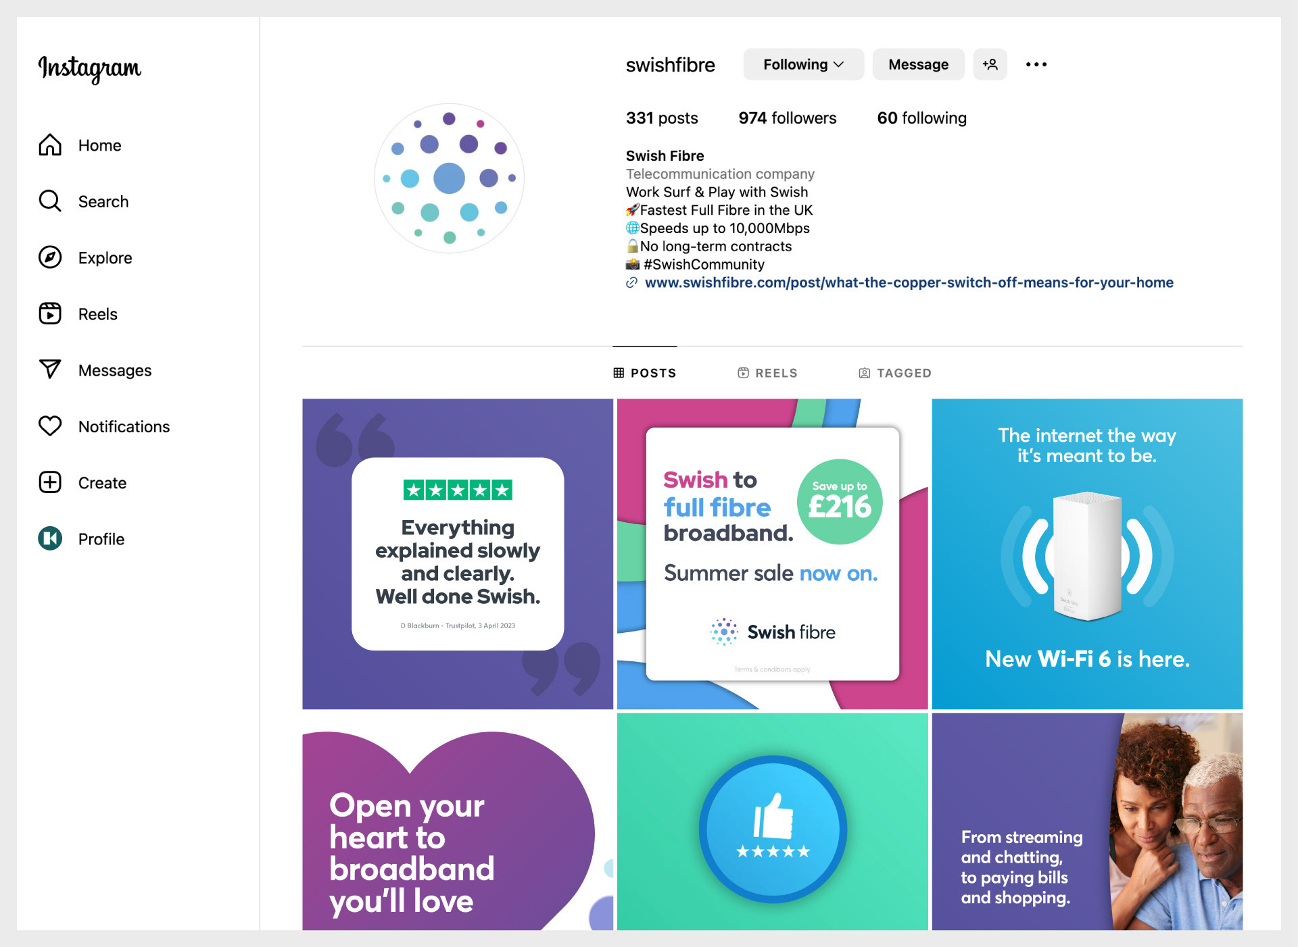Click the Swish Fibre profile picture
Image resolution: width=1298 pixels, height=947 pixels.
coord(450,178)
